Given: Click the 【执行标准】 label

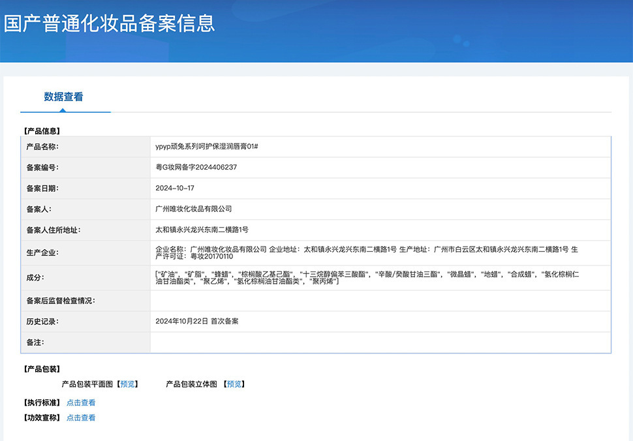Looking at the screenshot, I should click(x=42, y=403).
